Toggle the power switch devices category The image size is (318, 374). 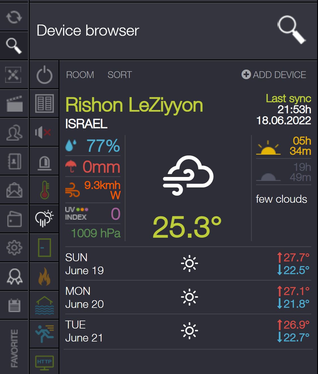[44, 75]
